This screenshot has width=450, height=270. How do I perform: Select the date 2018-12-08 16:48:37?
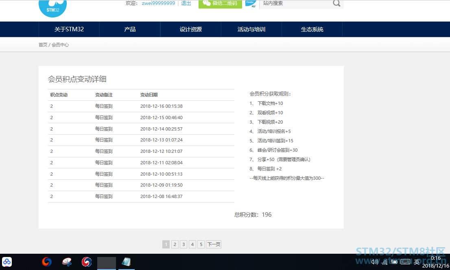161,196
